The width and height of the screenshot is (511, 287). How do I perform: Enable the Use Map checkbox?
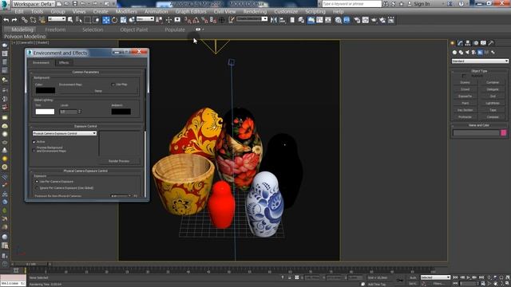(113, 85)
